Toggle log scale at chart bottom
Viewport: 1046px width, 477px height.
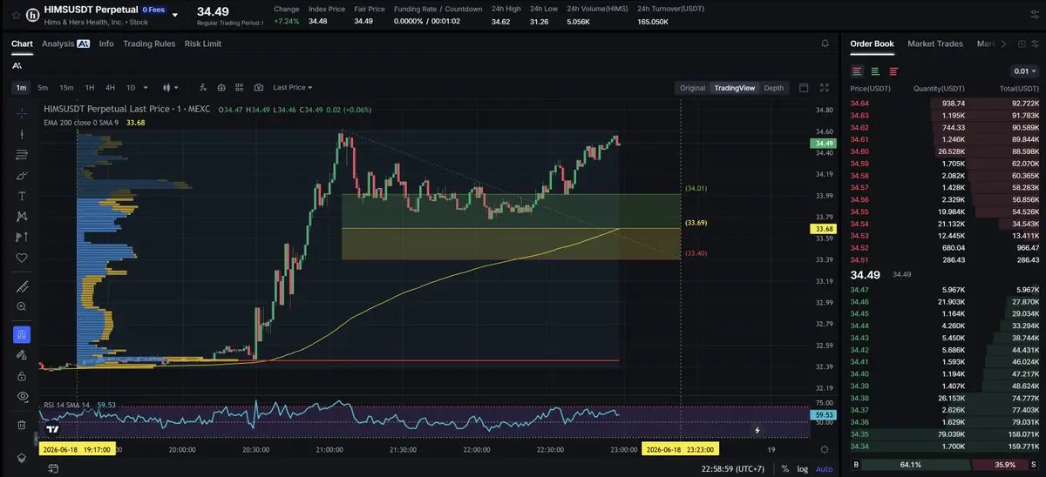coord(802,469)
